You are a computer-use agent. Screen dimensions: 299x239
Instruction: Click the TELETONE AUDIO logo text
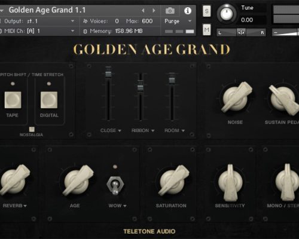[149, 231]
